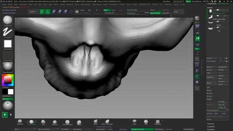The image size is (233, 131).
Task: Select the black secondary color swatch
Action: (x=5, y=92)
